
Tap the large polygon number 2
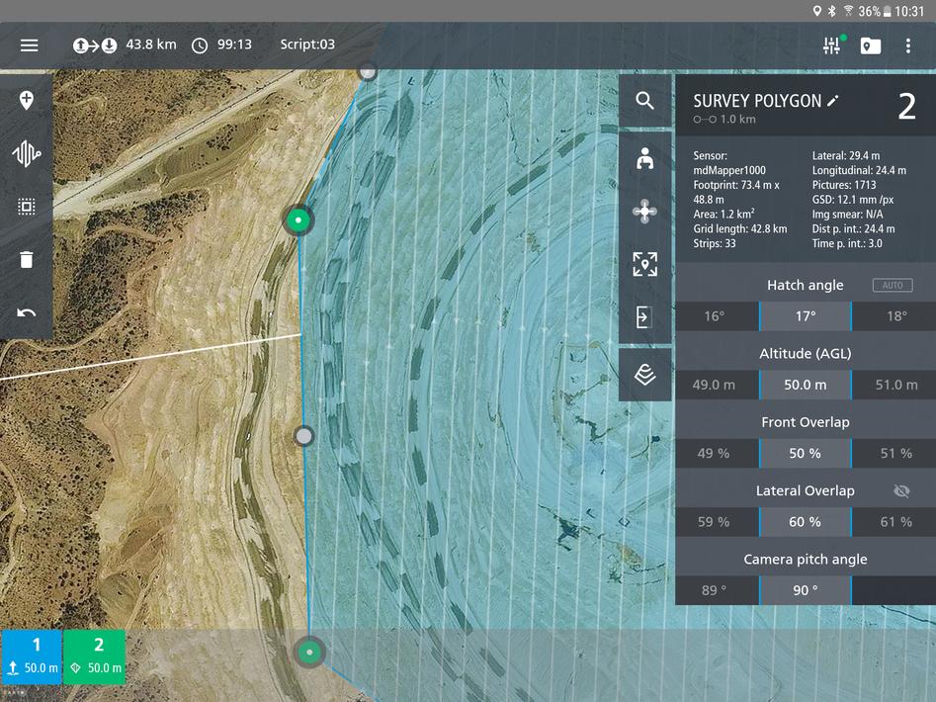pos(906,107)
